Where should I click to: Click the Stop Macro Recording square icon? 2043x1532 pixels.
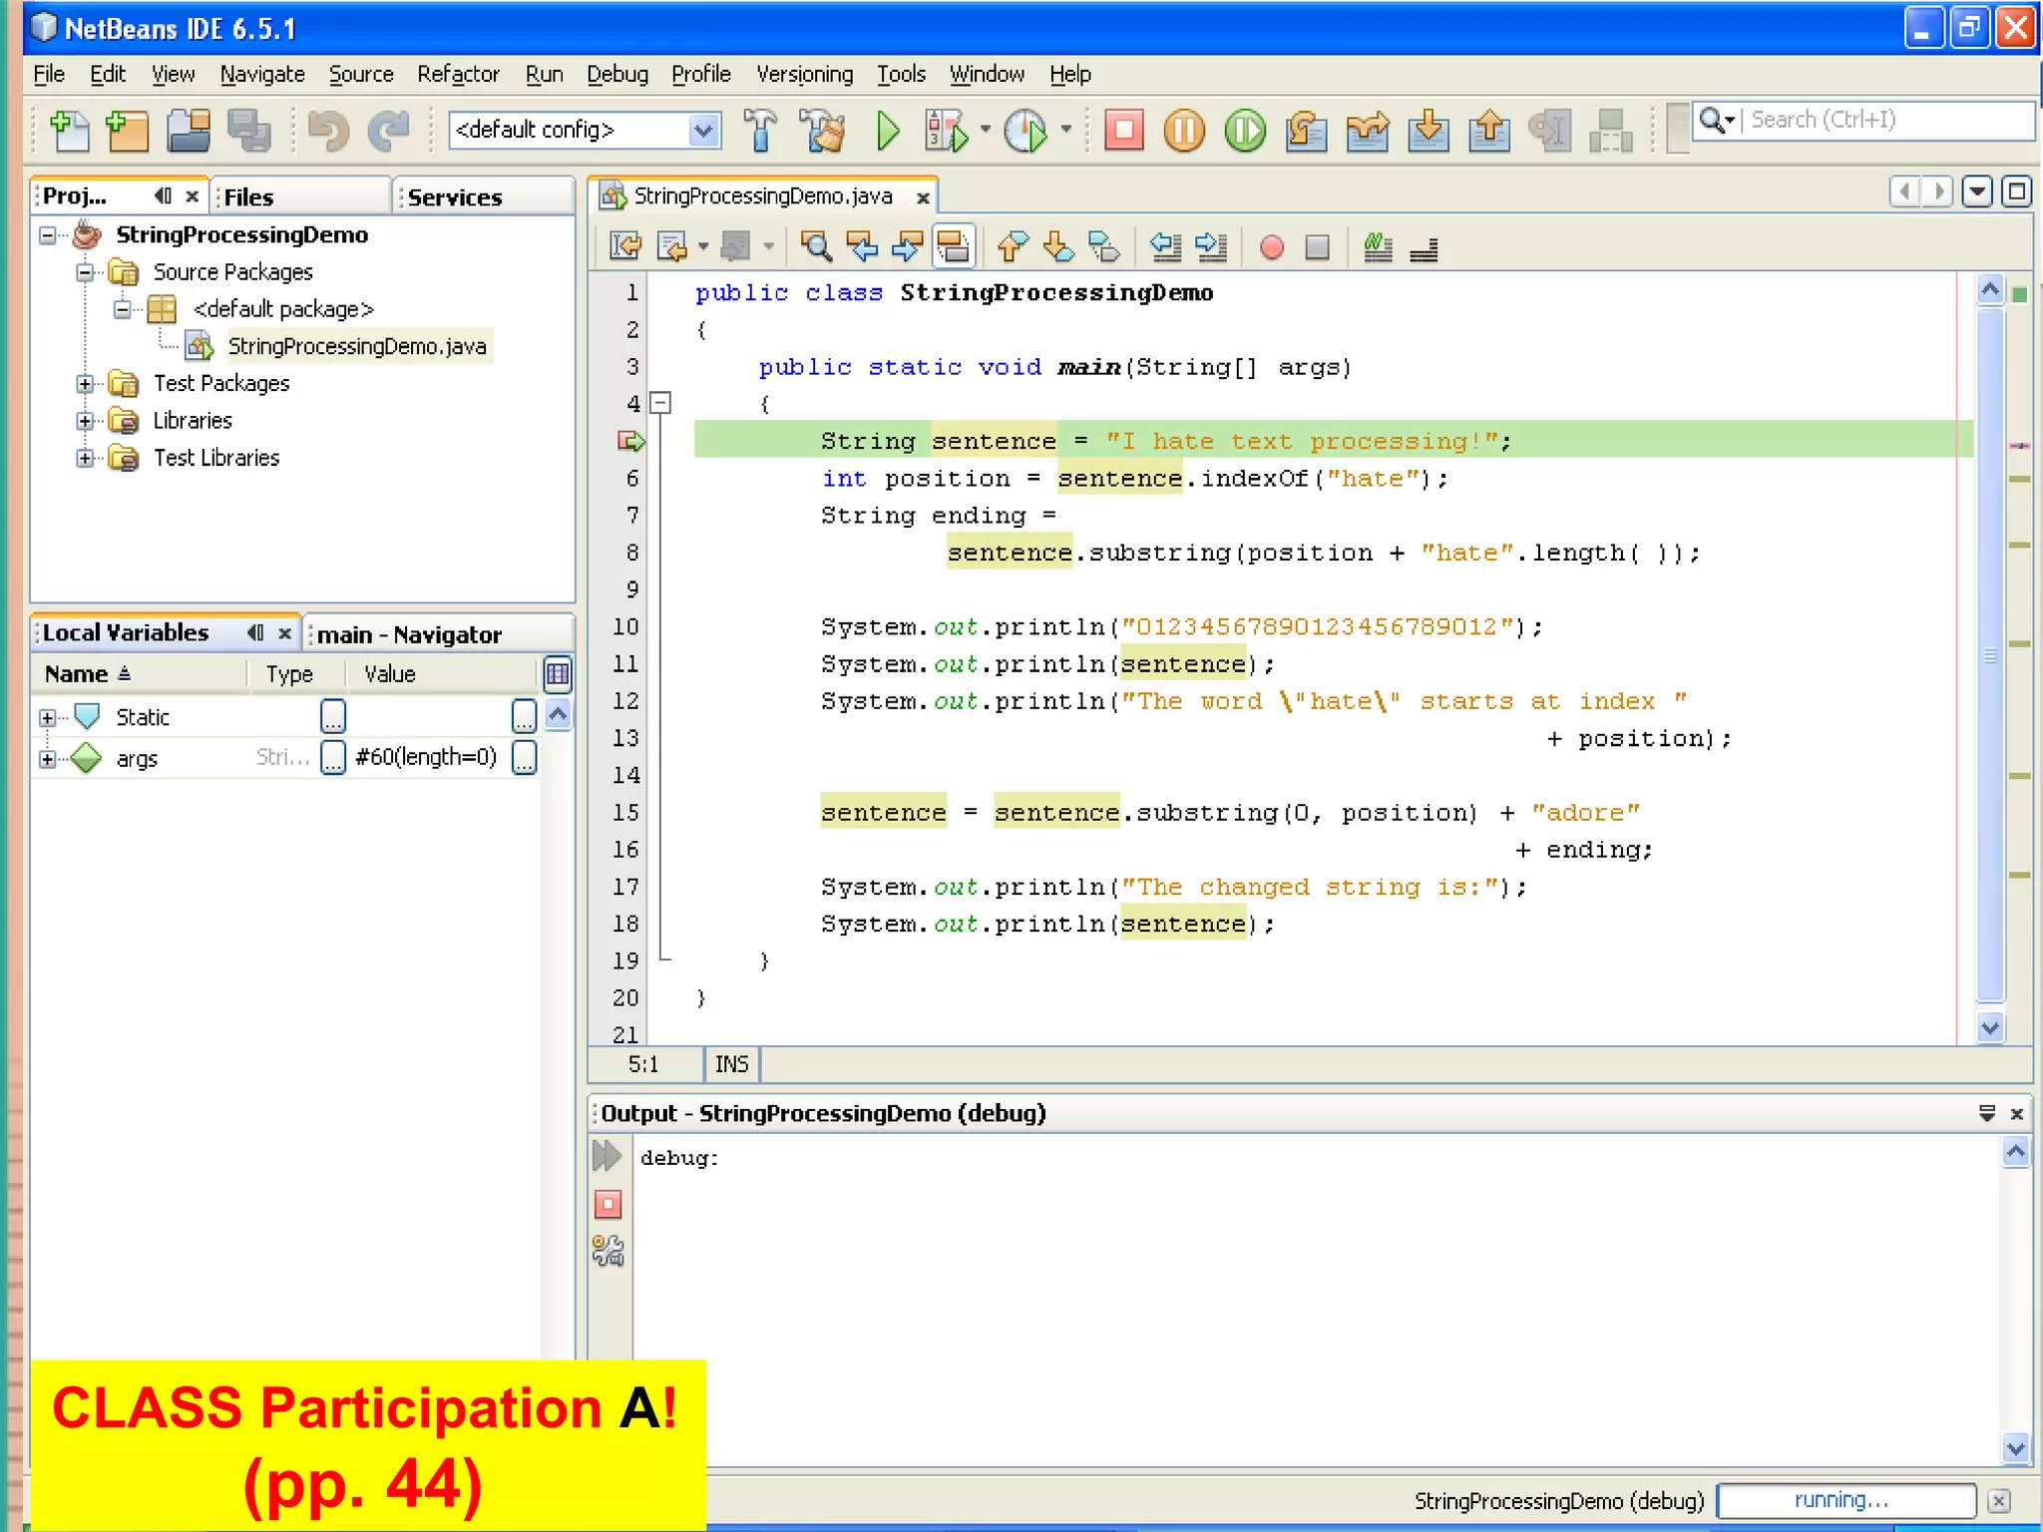[1318, 247]
